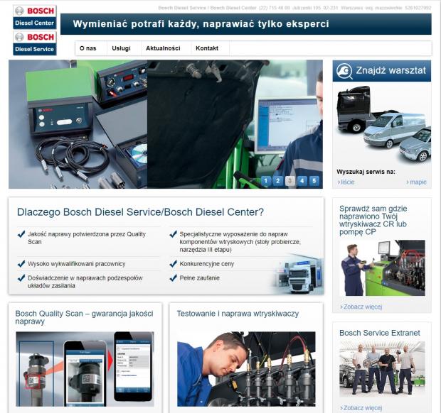Click Zobacz więcej under injector check
The height and width of the screenshot is (413, 441).
tap(361, 307)
